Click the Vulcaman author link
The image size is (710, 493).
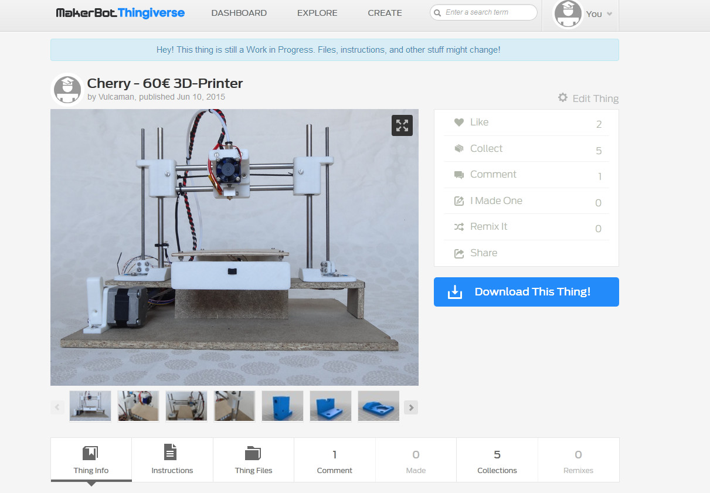tap(115, 97)
